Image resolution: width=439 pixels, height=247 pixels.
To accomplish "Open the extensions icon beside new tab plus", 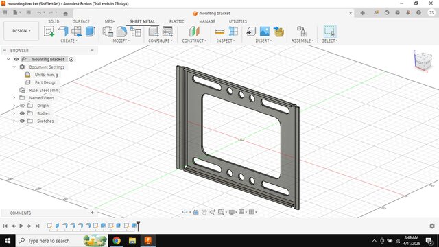I will 376,12.
